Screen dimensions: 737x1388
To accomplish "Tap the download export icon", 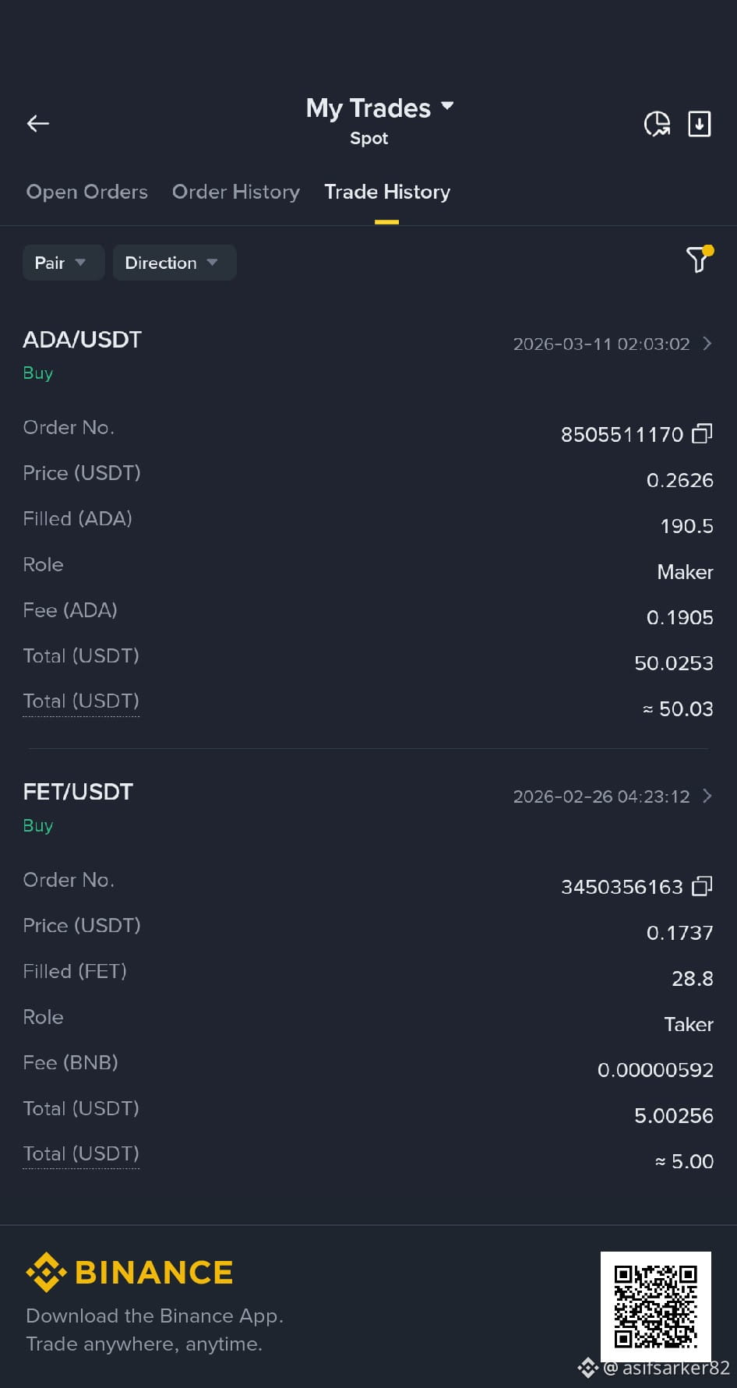I will [700, 124].
